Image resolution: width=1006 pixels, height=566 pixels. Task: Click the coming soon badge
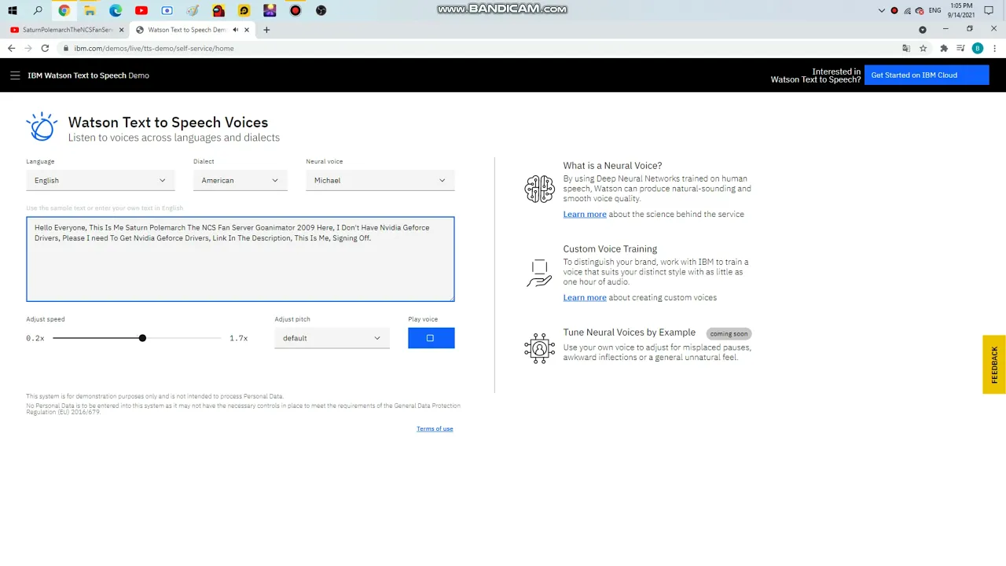pyautogui.click(x=729, y=333)
